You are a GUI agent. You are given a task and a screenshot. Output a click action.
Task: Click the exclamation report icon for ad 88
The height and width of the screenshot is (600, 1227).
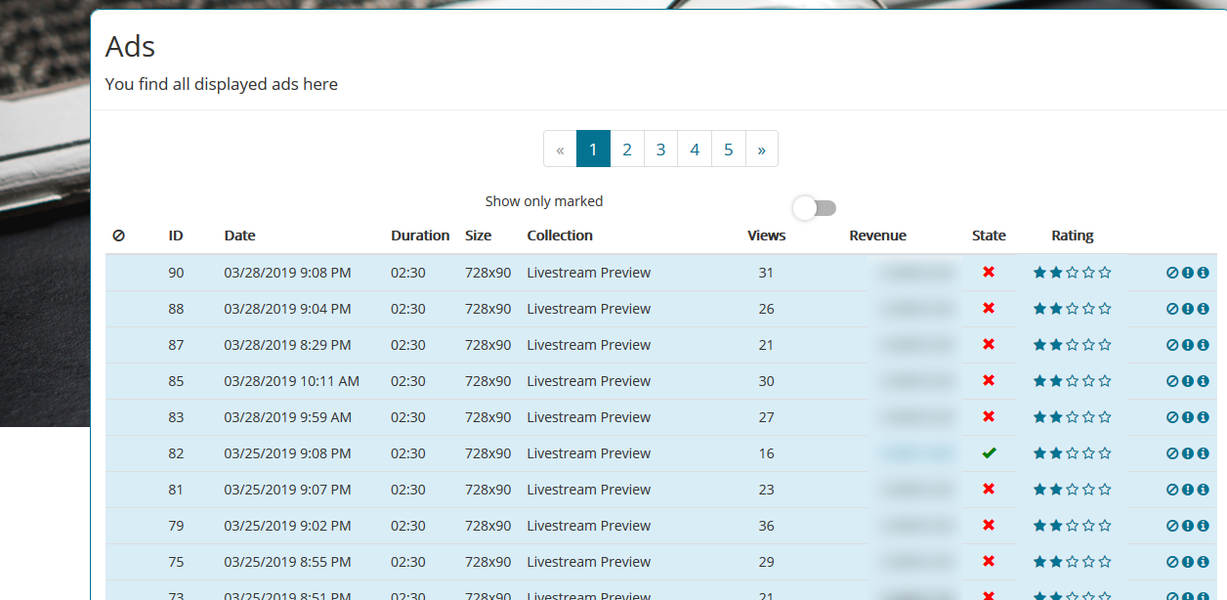(1188, 310)
